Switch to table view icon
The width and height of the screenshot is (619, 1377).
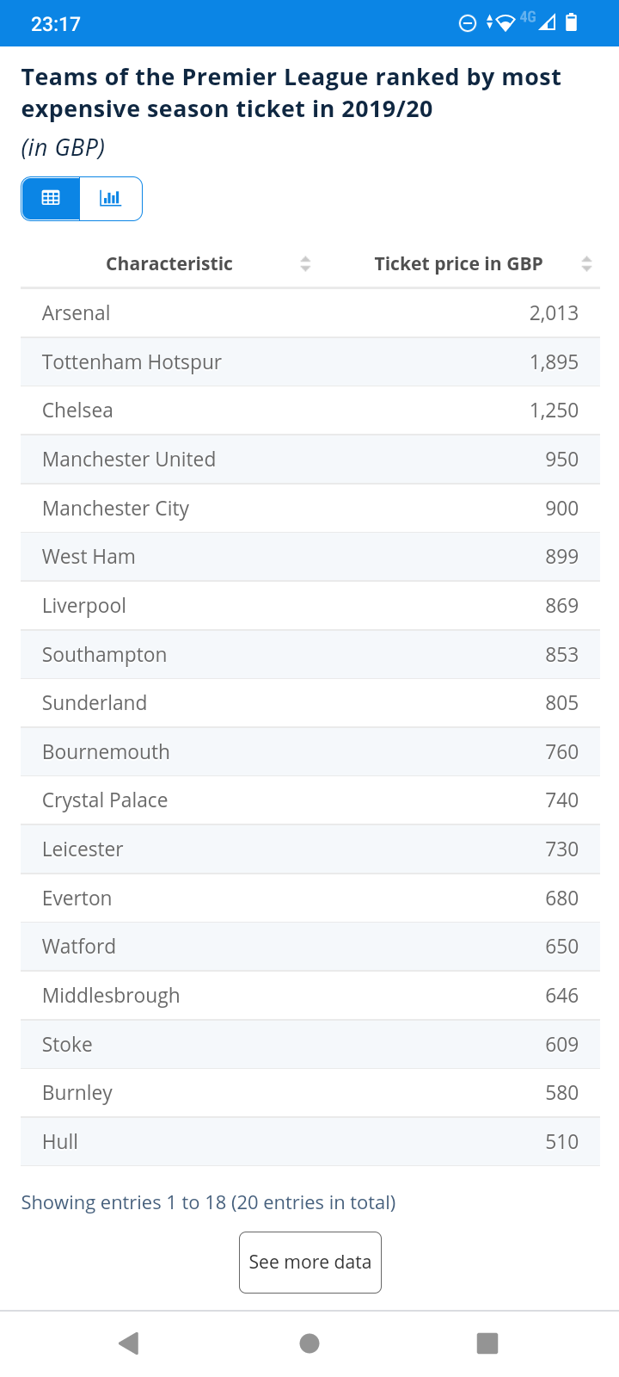51,198
